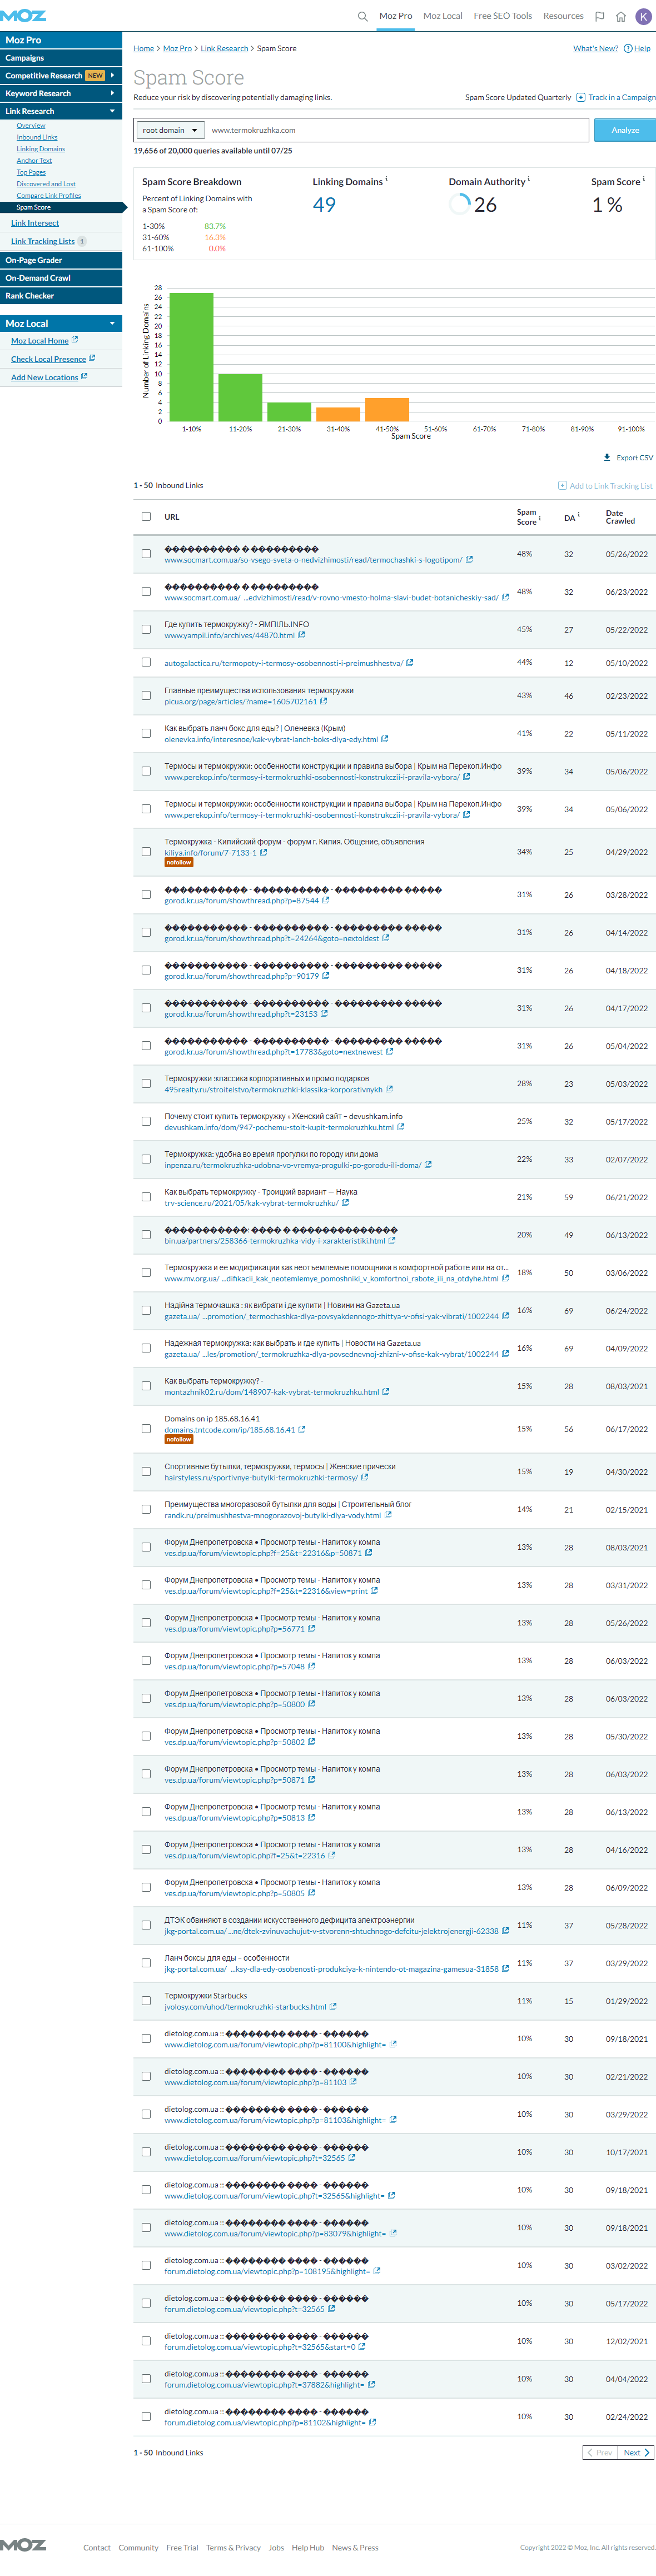Open external link icon for olenevka.info URL

[385, 739]
